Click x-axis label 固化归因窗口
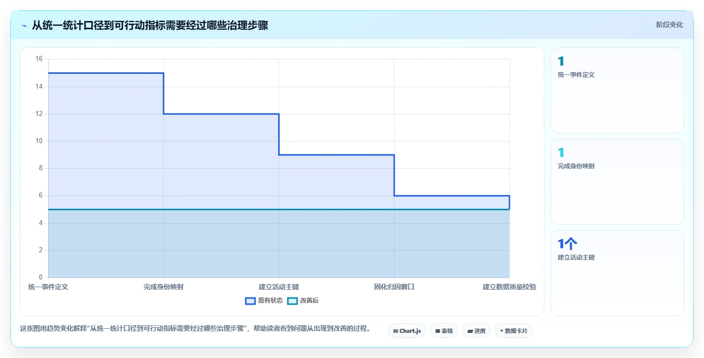704x358 pixels. click(394, 287)
